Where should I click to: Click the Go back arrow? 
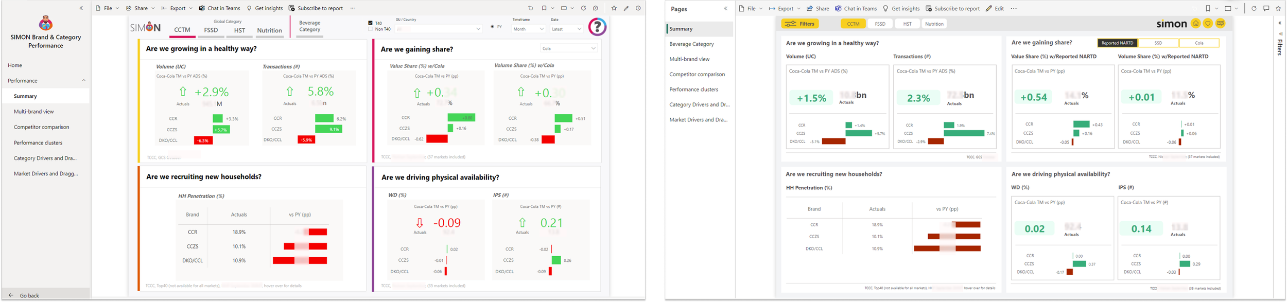click(11, 295)
